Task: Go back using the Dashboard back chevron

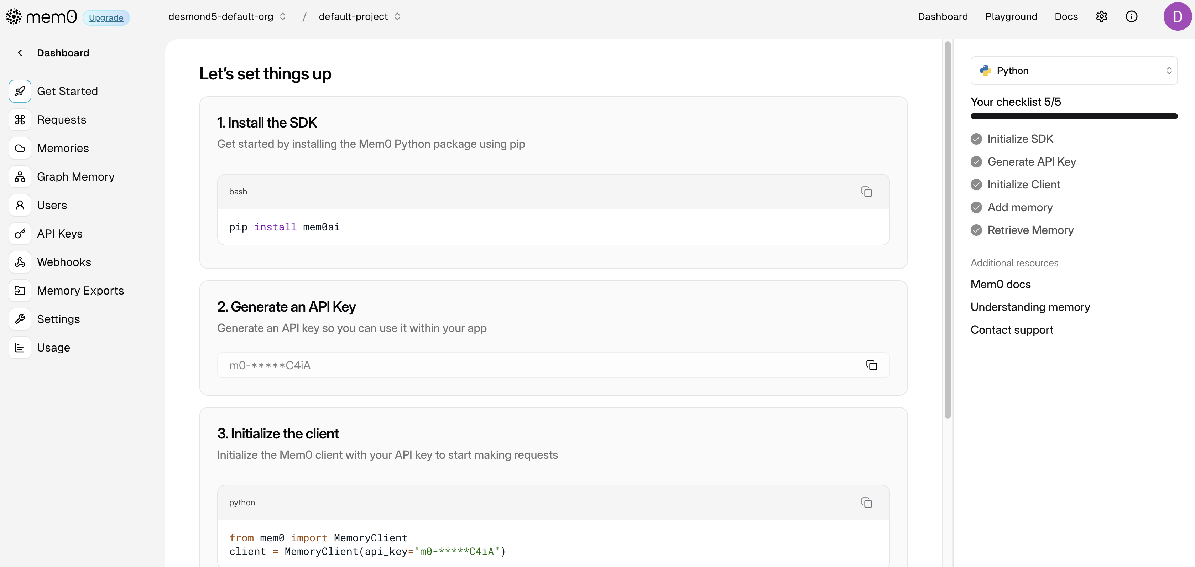Action: pyautogui.click(x=20, y=53)
